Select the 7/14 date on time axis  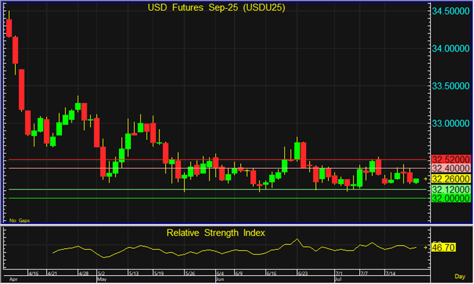click(x=390, y=273)
